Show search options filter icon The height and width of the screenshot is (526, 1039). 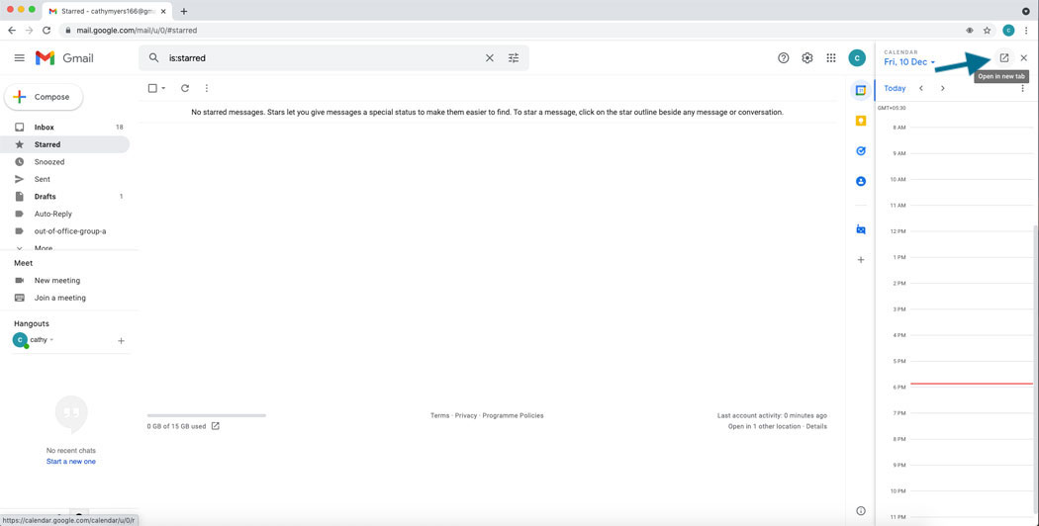coord(514,58)
